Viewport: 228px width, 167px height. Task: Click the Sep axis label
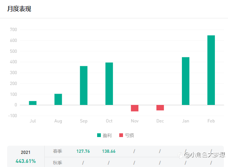pos(84,121)
